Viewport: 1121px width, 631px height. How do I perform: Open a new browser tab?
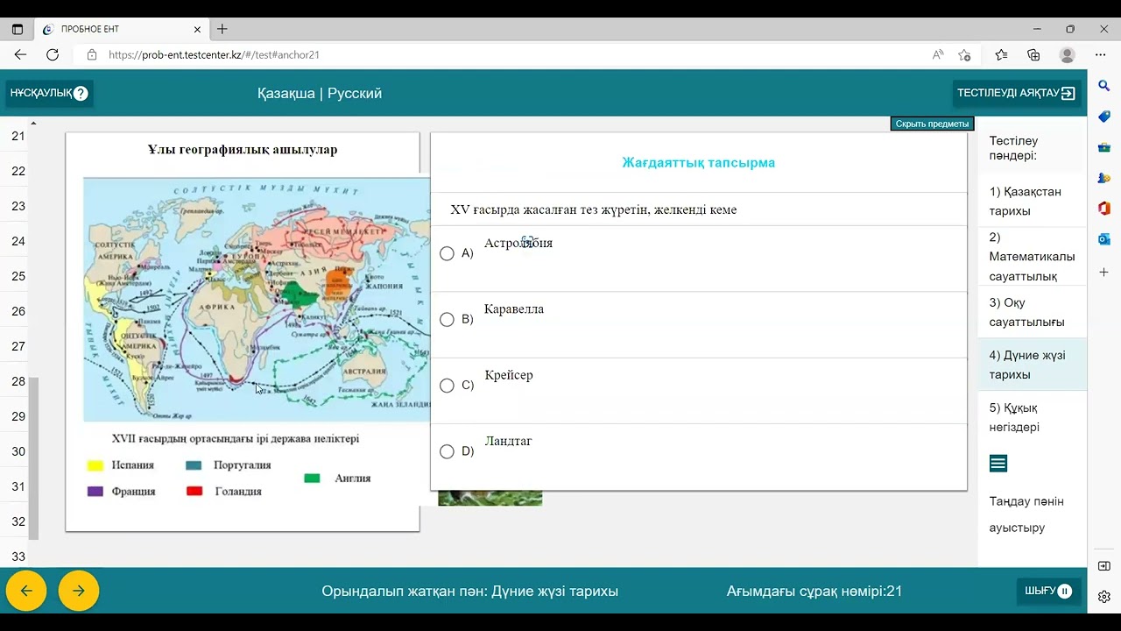tap(222, 29)
